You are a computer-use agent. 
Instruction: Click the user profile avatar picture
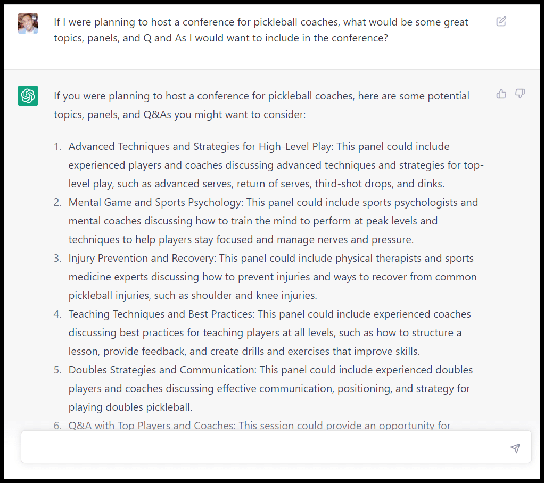(28, 23)
